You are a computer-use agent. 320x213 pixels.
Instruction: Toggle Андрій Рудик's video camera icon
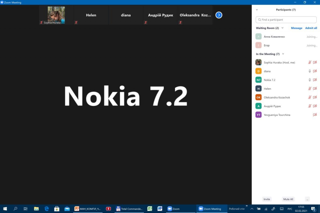click(x=315, y=106)
